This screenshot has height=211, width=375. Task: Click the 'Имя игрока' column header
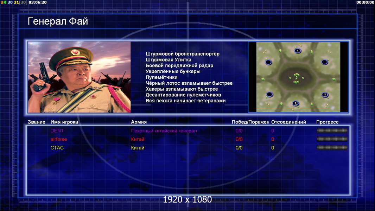click(64, 122)
